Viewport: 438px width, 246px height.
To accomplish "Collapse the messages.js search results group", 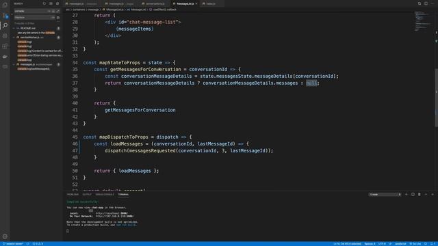I will 14,64.
